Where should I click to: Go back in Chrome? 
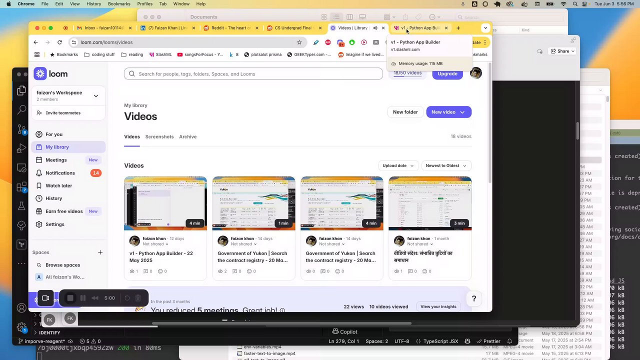tap(35, 42)
